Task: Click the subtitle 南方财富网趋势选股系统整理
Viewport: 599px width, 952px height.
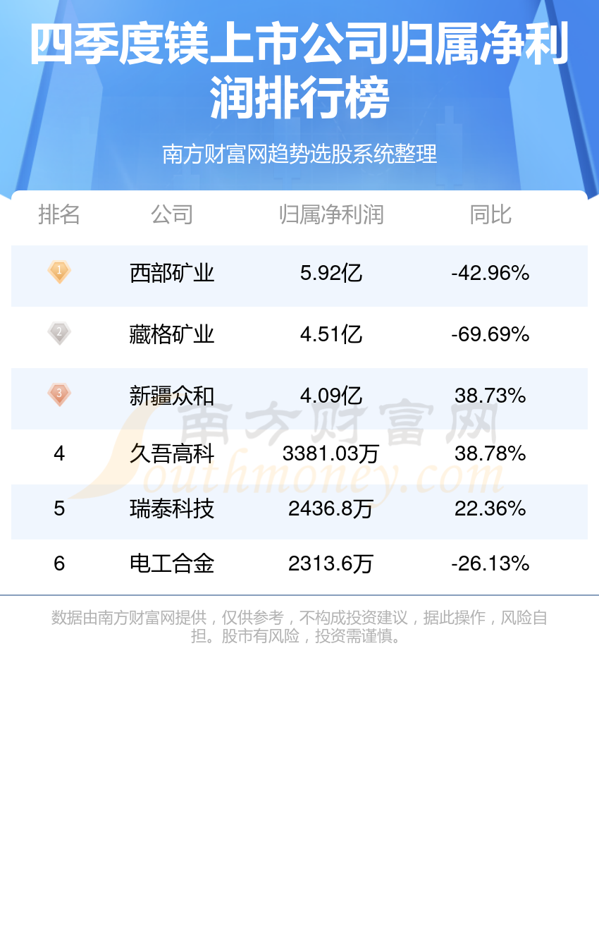Action: (299, 154)
